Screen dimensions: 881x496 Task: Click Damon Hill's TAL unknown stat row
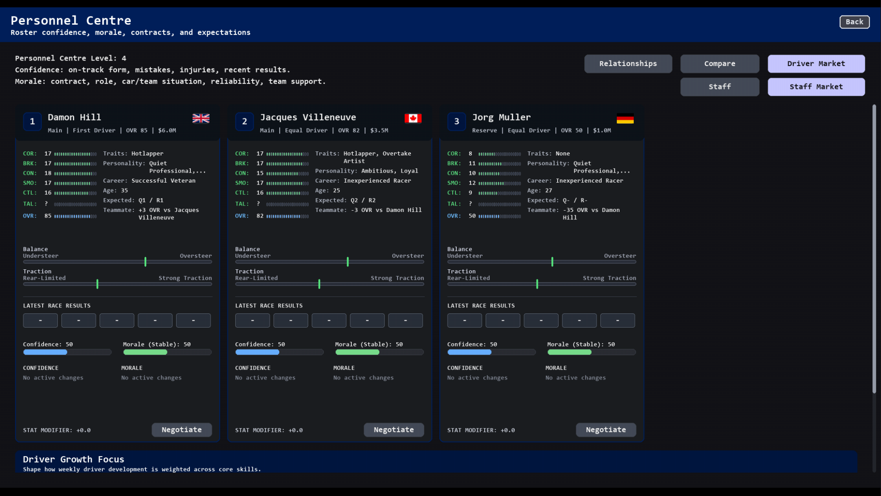click(x=60, y=204)
